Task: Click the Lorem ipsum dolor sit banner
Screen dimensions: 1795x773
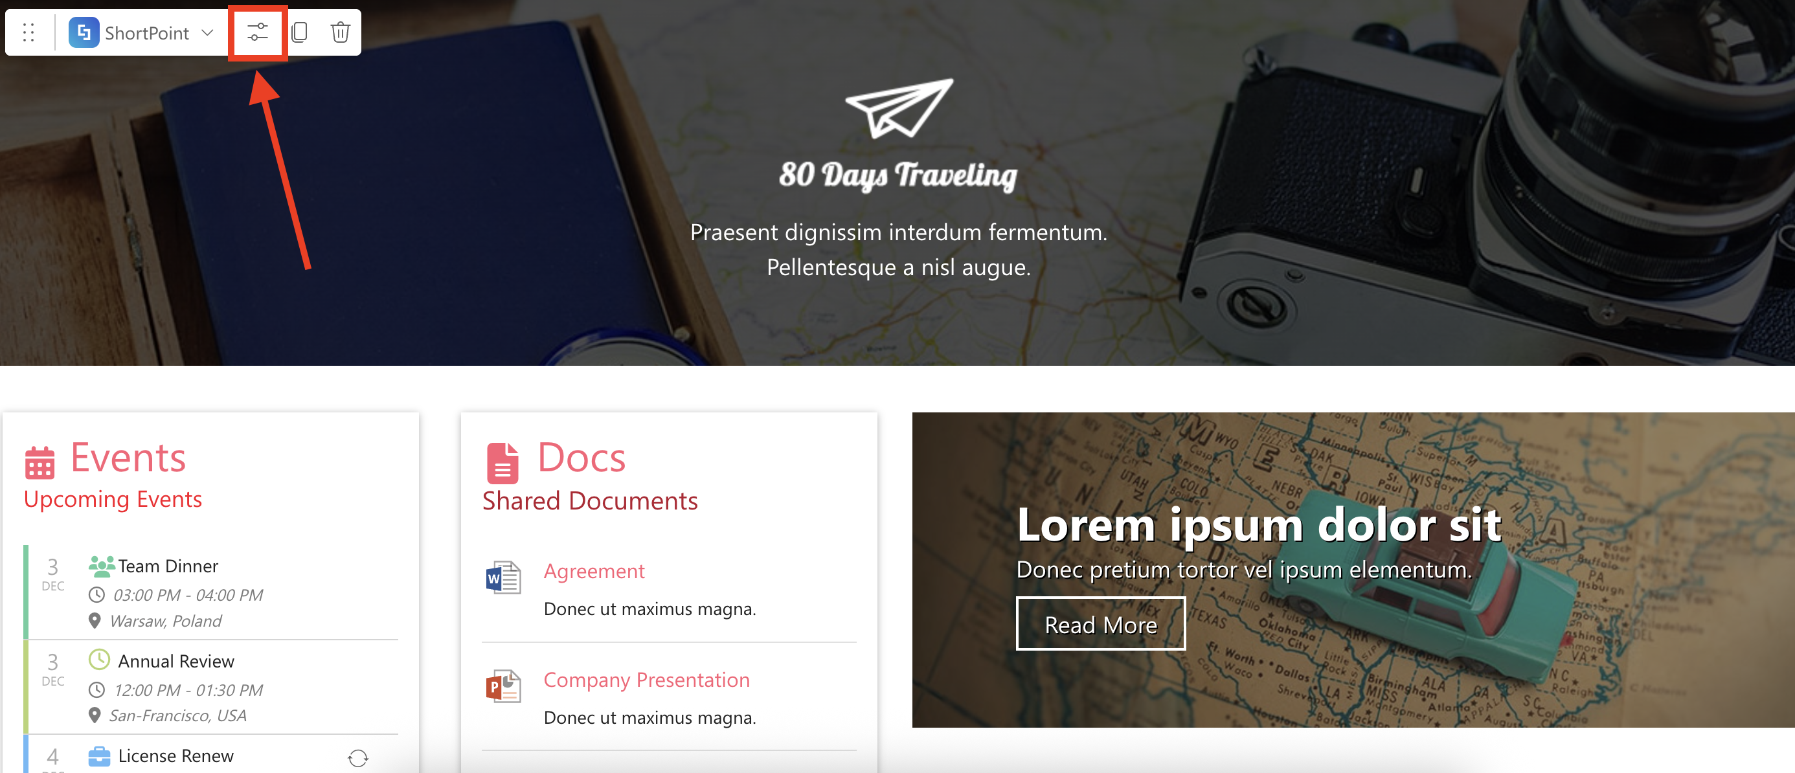Action: pyautogui.click(x=1353, y=570)
